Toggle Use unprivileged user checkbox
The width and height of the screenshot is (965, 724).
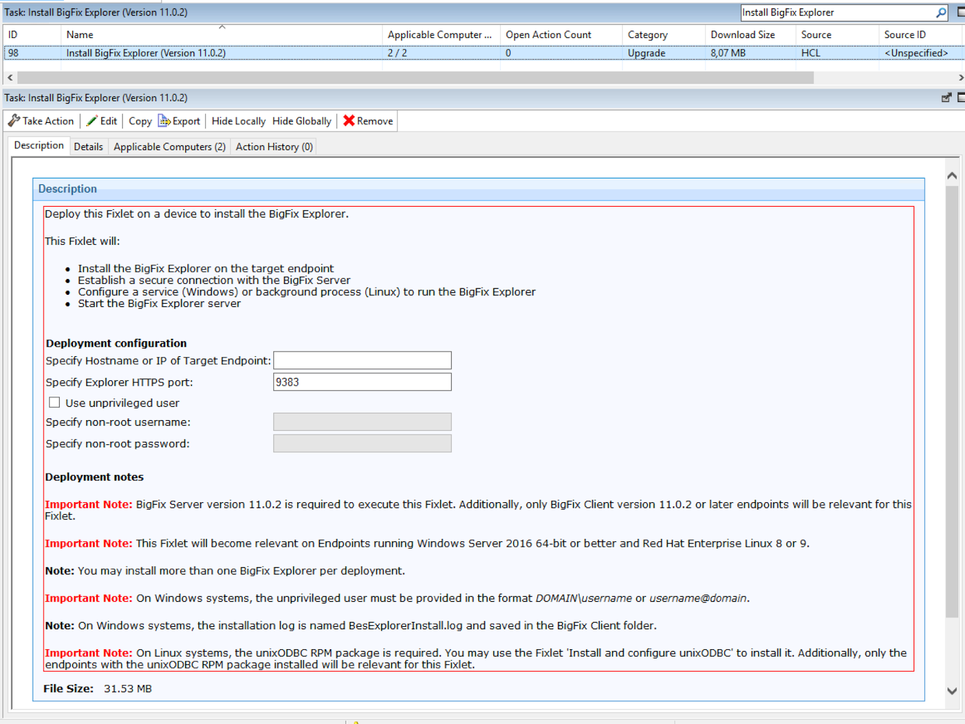tap(54, 402)
